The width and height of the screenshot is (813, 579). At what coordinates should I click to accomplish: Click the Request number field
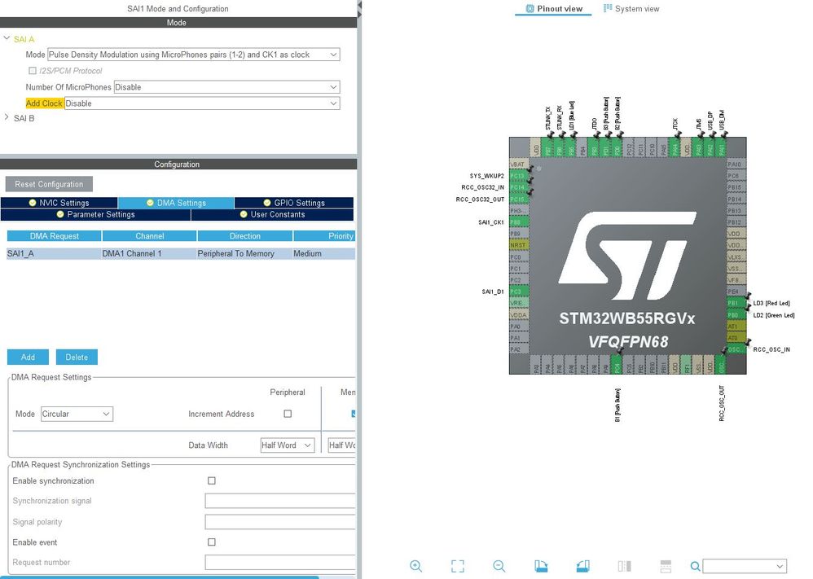pyautogui.click(x=280, y=563)
